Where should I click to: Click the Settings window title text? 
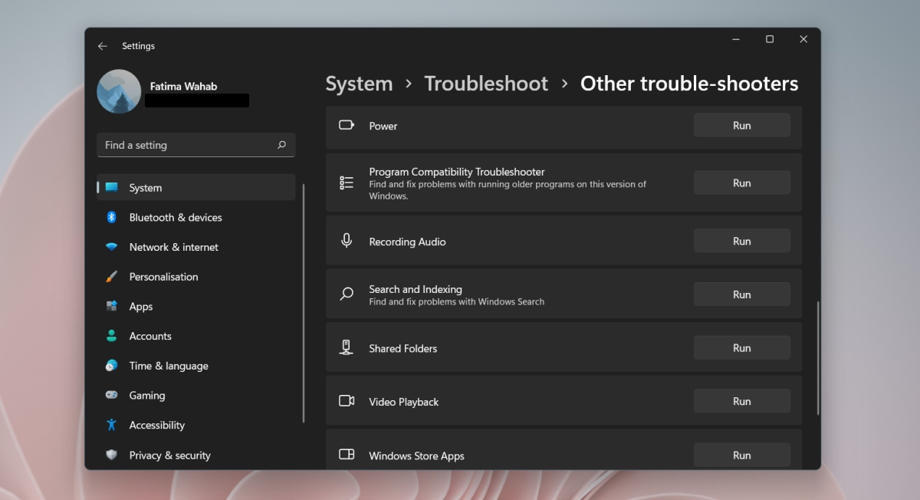[x=138, y=46]
